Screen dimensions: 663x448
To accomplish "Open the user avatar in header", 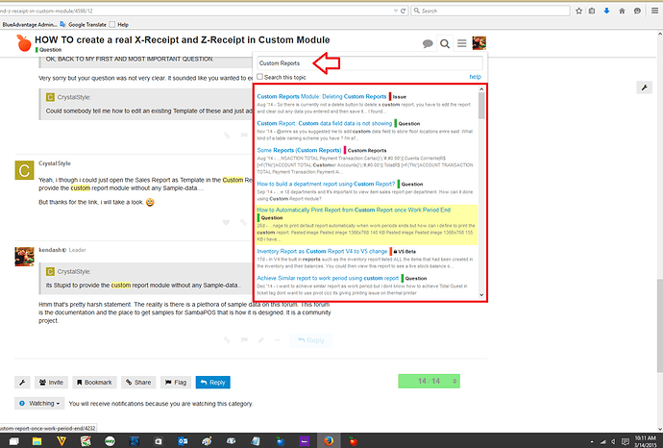I will coord(479,43).
